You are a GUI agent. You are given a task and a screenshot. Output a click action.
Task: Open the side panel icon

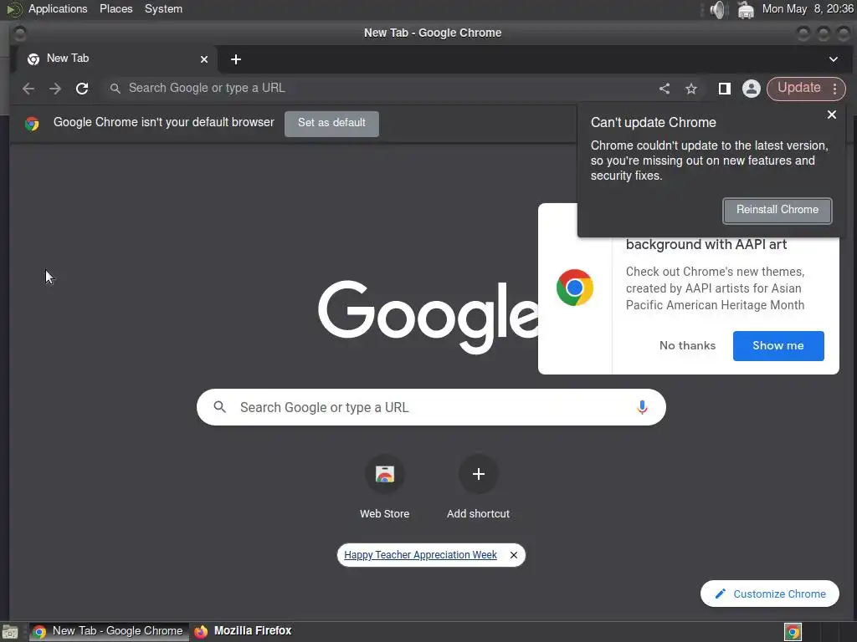(724, 89)
